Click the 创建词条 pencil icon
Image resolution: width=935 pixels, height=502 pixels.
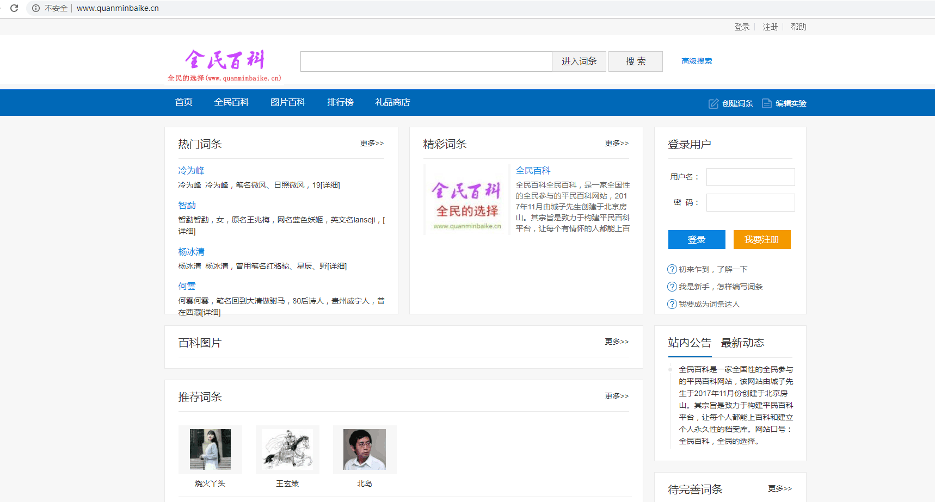(713, 103)
